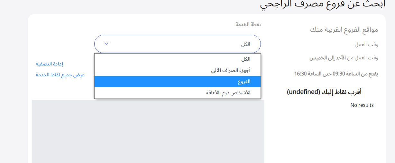Click the إعادة التصفية reset filter link
Screen dimensions: 395x163
[x=49, y=64]
